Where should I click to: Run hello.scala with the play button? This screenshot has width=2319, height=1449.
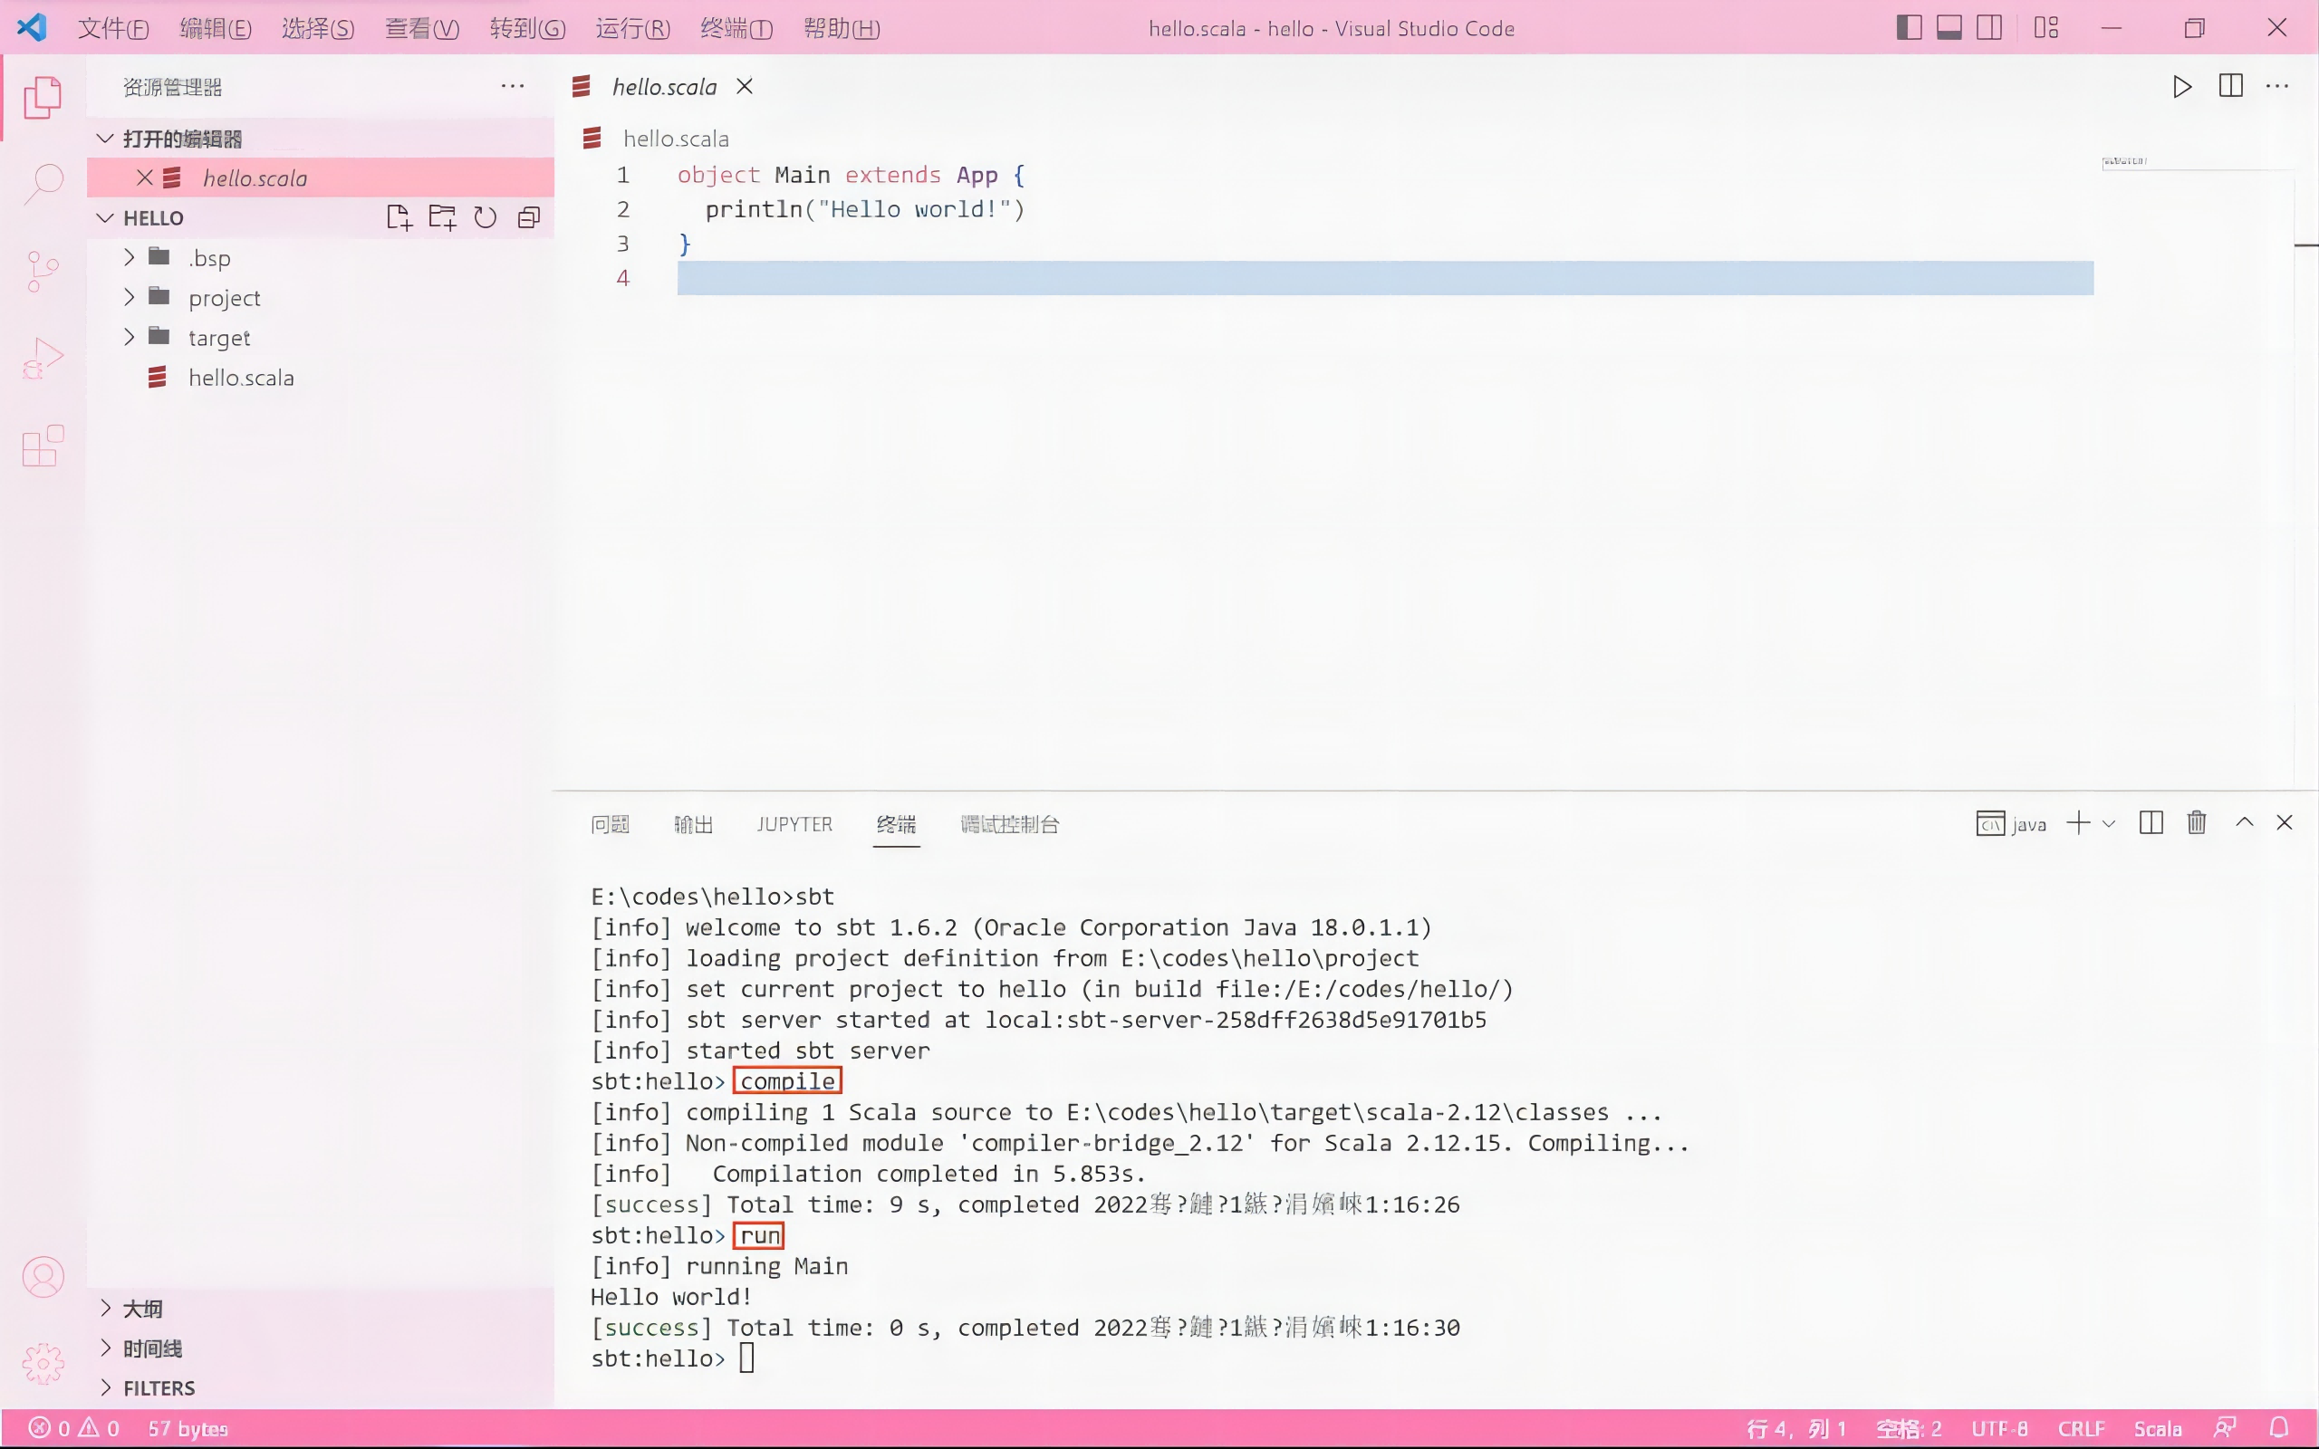click(2182, 86)
